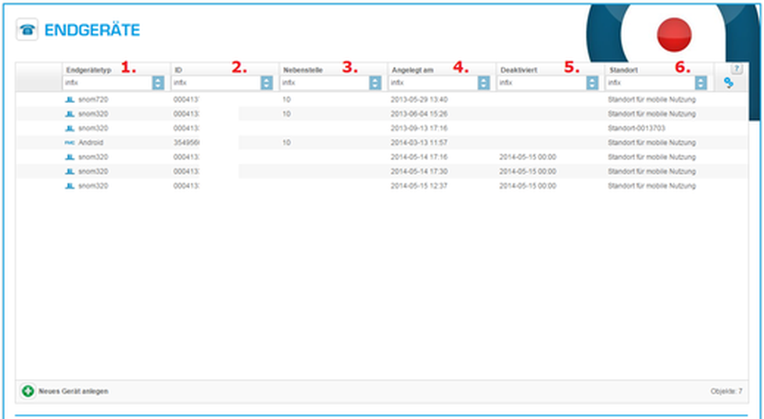Click deactivation date in row created 2014-05-14 17:30

pyautogui.click(x=528, y=172)
